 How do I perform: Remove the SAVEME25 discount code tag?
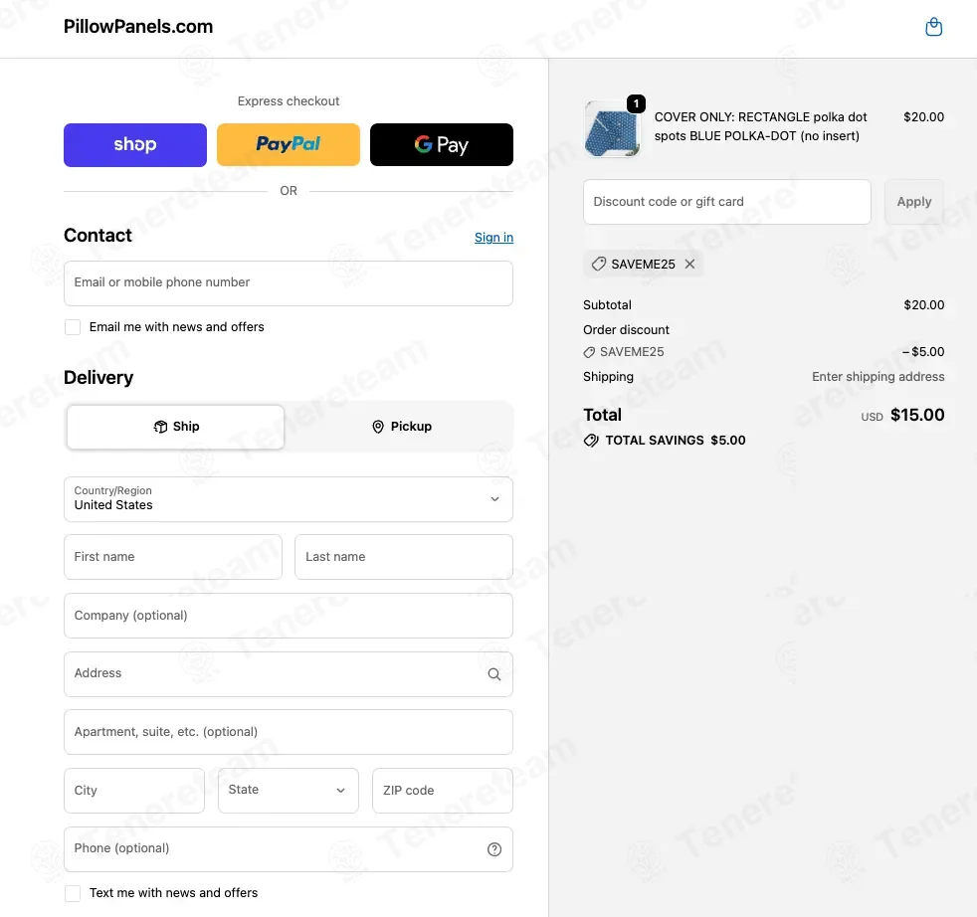(x=689, y=265)
